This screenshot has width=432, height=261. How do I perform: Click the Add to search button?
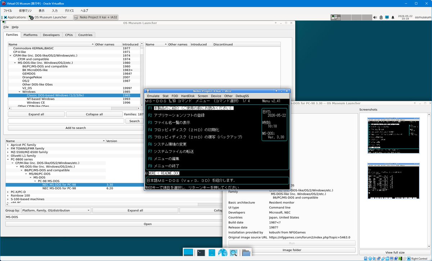76,128
